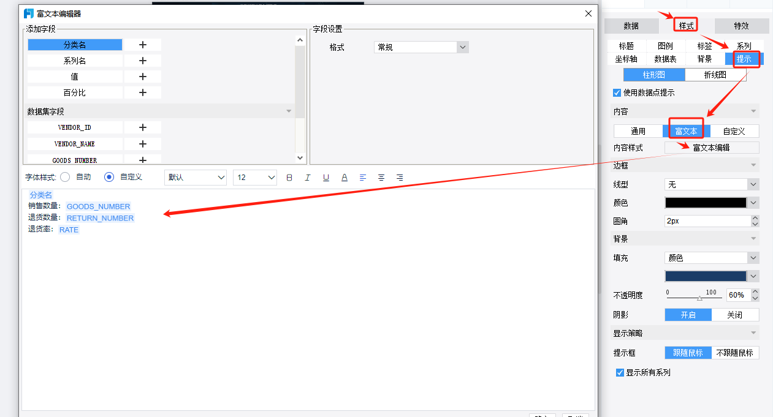773x417 pixels.
Task: Add the 百分比 field with its plus icon
Action: pyautogui.click(x=143, y=92)
